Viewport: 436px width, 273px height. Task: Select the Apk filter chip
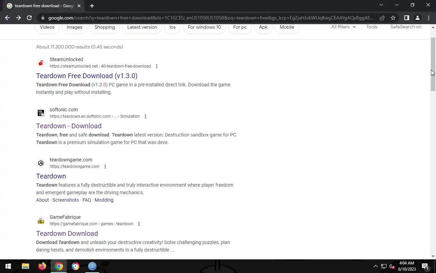[x=263, y=27]
